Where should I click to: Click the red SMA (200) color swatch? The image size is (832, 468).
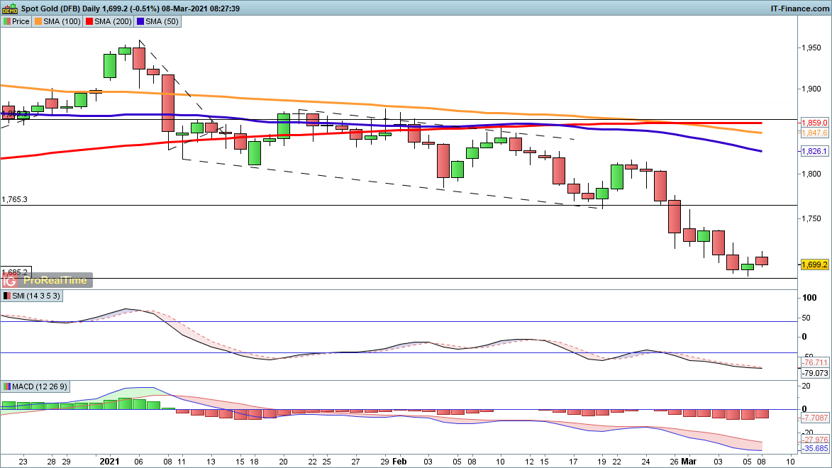pos(90,21)
